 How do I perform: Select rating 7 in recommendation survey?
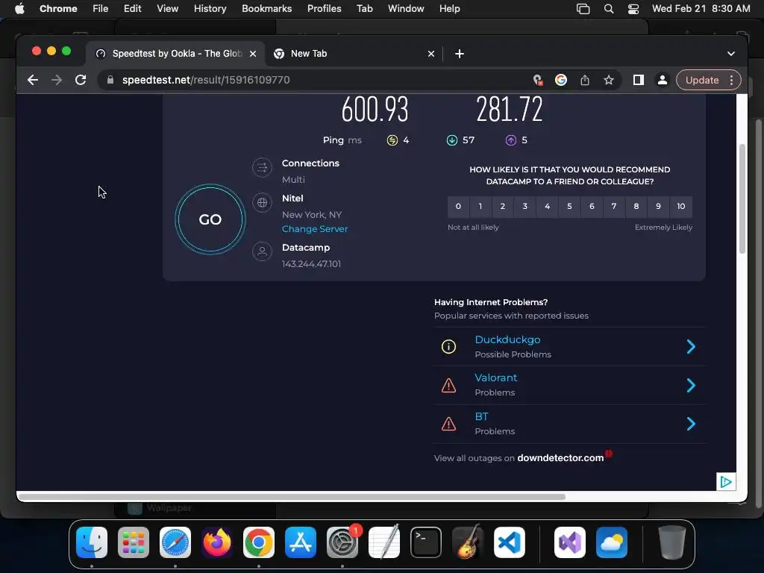[x=614, y=206]
